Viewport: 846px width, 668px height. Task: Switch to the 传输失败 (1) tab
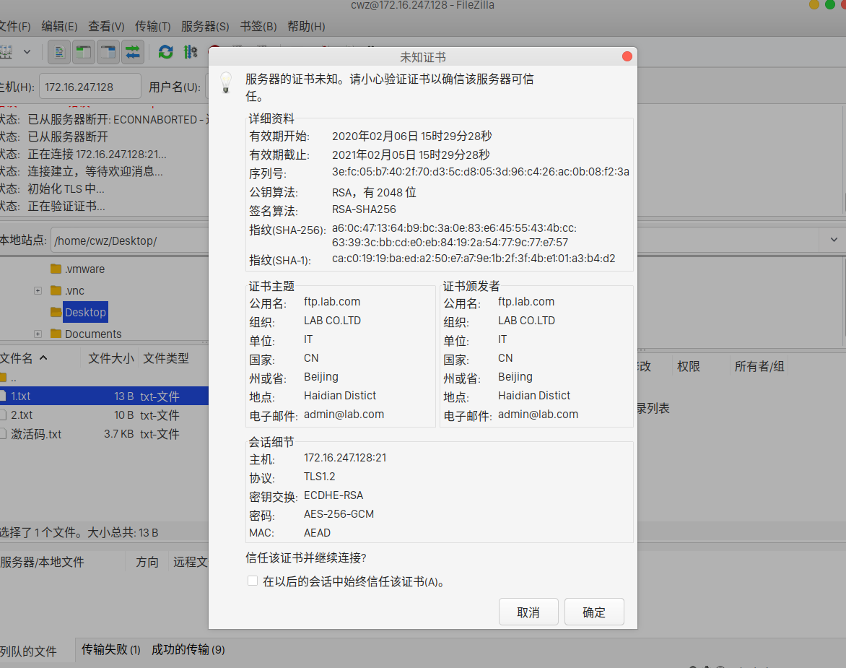click(x=110, y=649)
